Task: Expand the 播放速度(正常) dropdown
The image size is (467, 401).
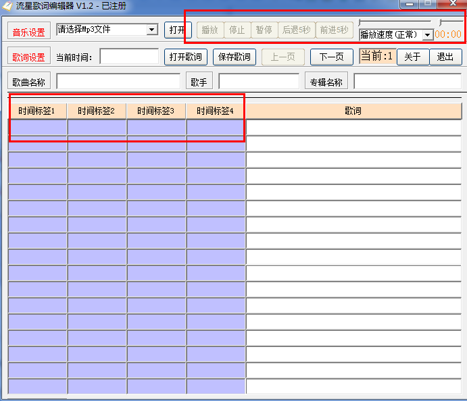Action: (427, 35)
